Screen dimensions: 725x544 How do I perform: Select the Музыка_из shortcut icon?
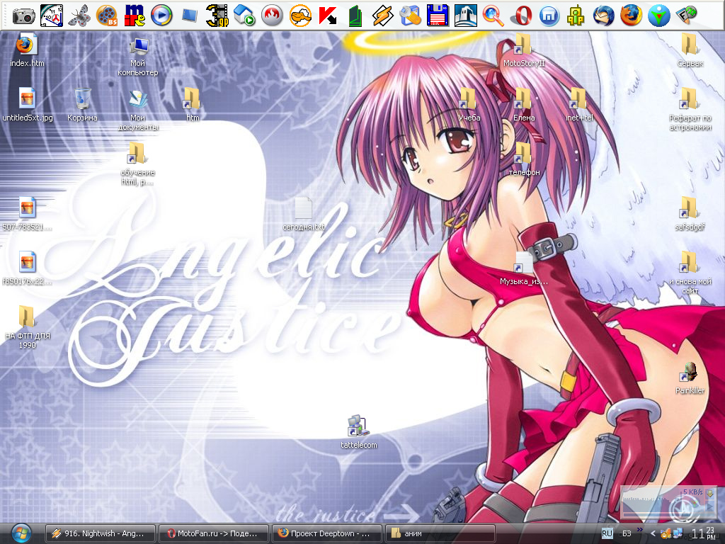click(x=524, y=269)
